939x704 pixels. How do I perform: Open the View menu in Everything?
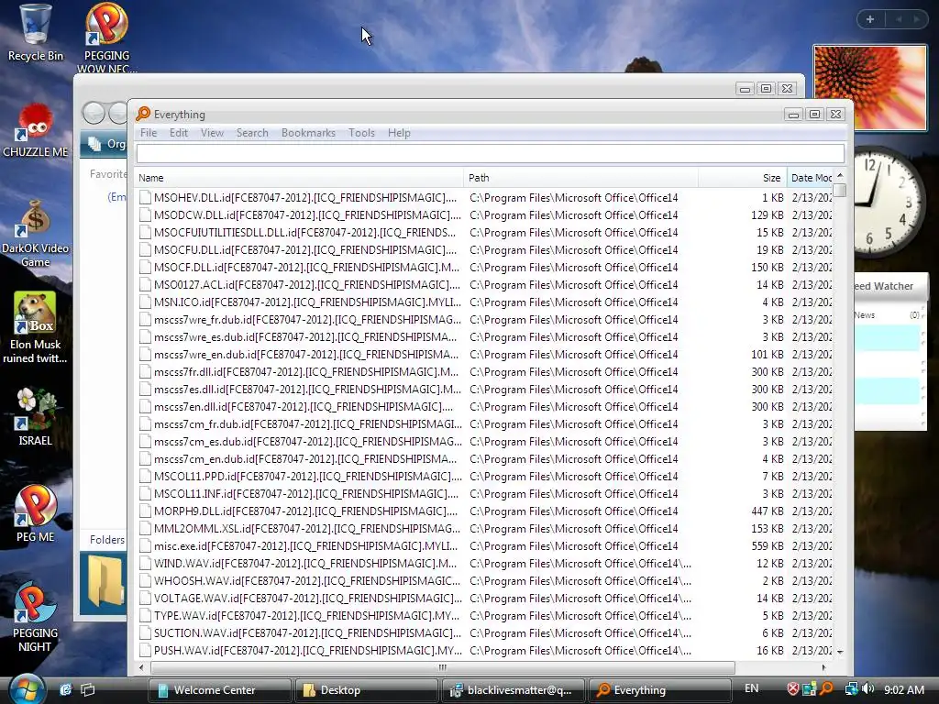212,133
